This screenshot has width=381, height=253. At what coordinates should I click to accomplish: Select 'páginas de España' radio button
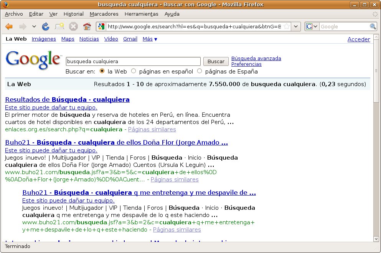point(200,71)
